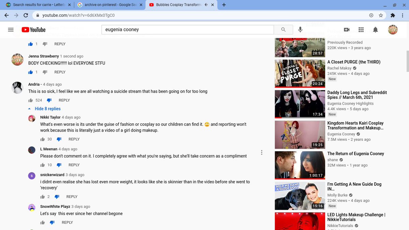Open SnowWhite Playz's profile avatar

pos(31,208)
